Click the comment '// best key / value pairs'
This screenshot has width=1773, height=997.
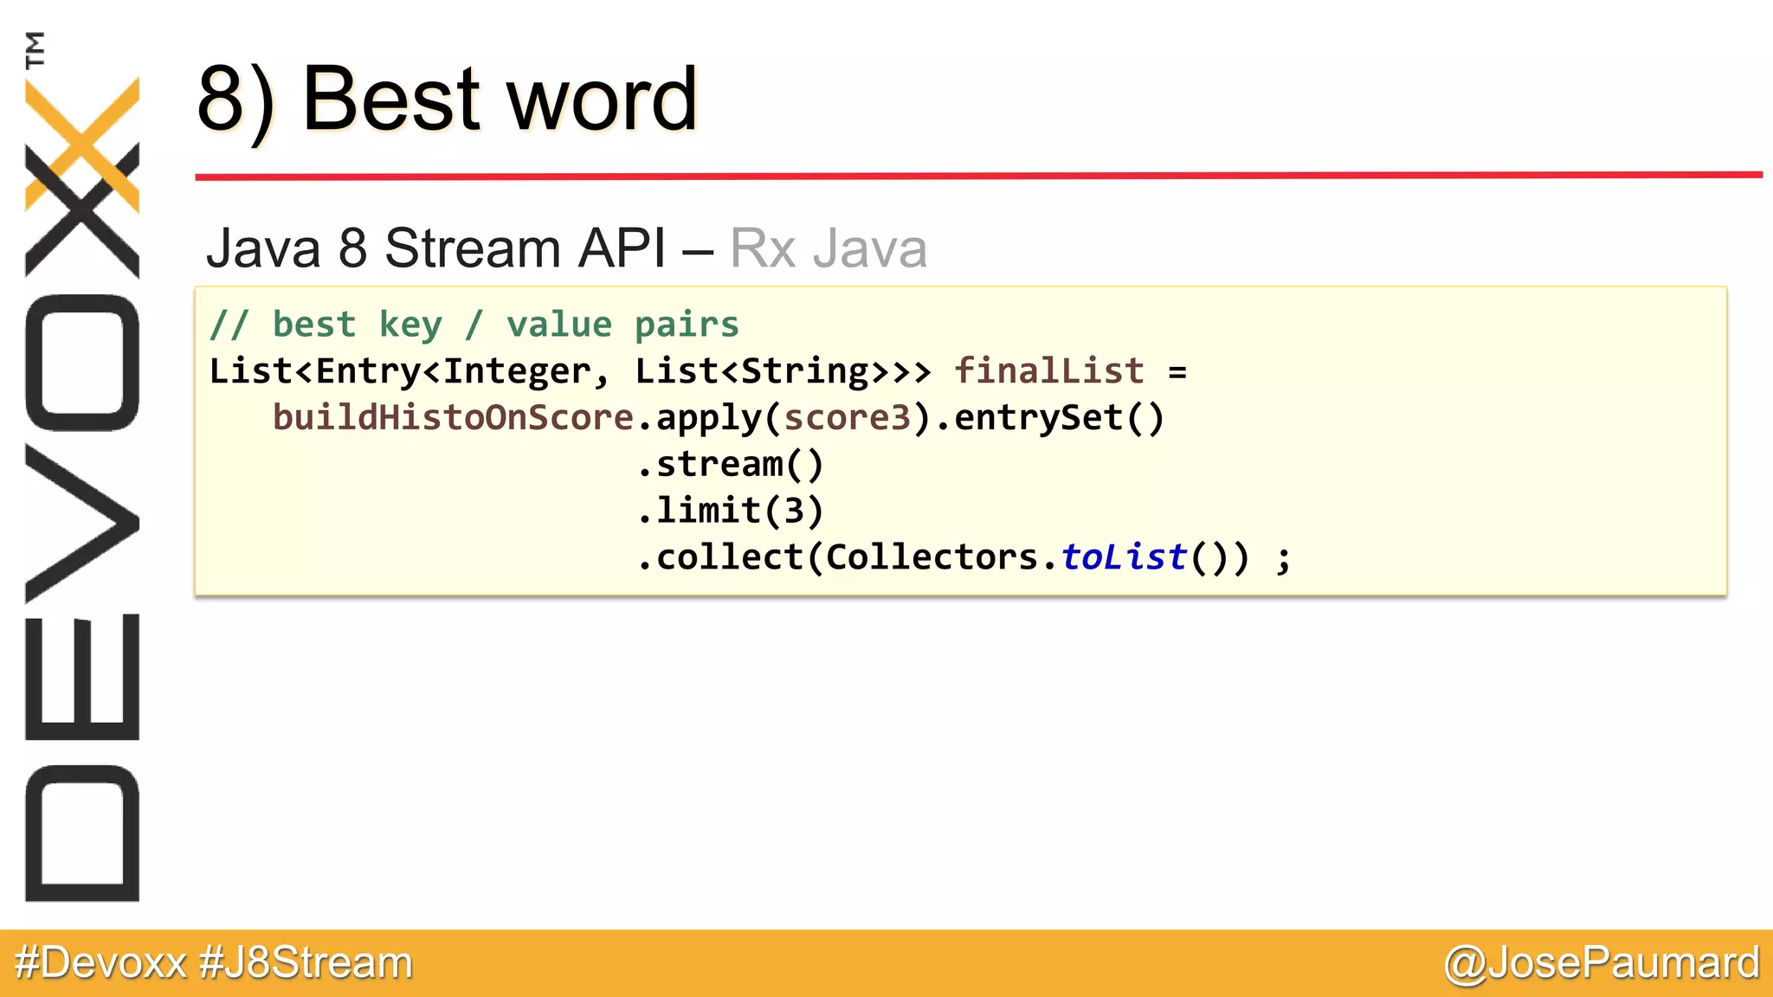tap(474, 325)
